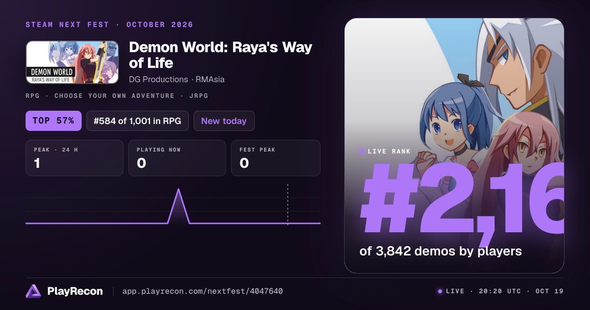
Task: Click the dashed vertical marker on chart
Action: click(x=288, y=204)
